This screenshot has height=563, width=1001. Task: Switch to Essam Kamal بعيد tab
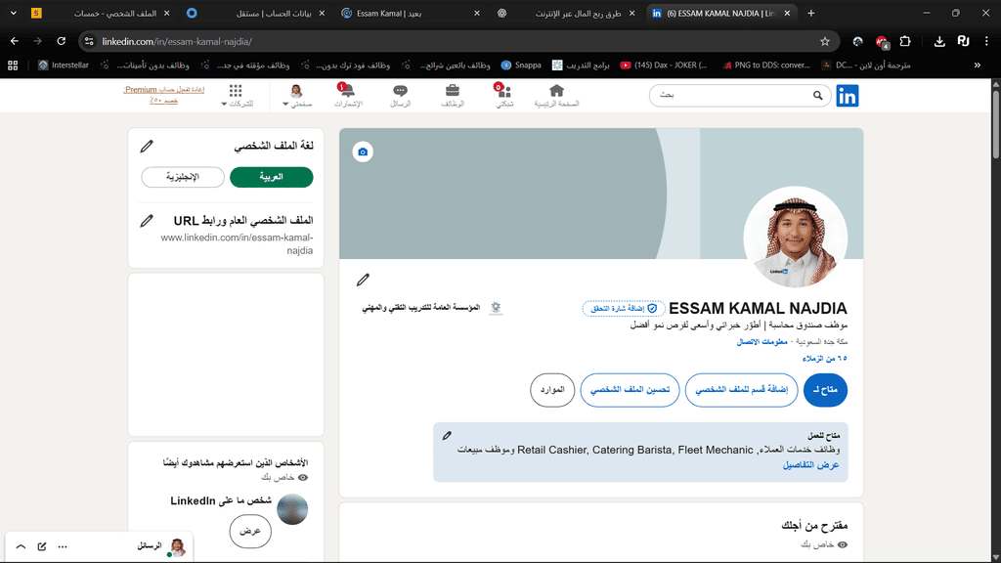coord(410,13)
